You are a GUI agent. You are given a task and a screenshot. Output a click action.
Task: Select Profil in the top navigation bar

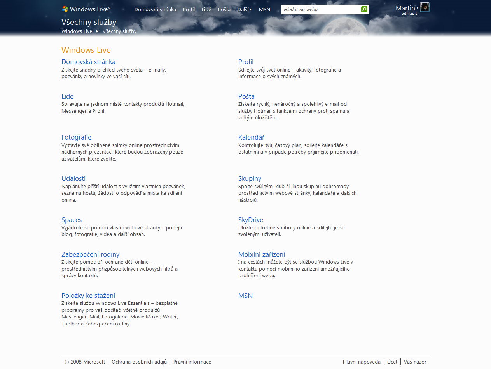point(189,9)
